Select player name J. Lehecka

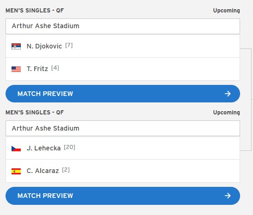tap(43, 148)
